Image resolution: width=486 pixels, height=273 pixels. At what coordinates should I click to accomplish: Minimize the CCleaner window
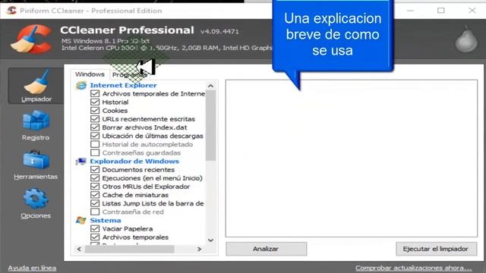(410, 11)
